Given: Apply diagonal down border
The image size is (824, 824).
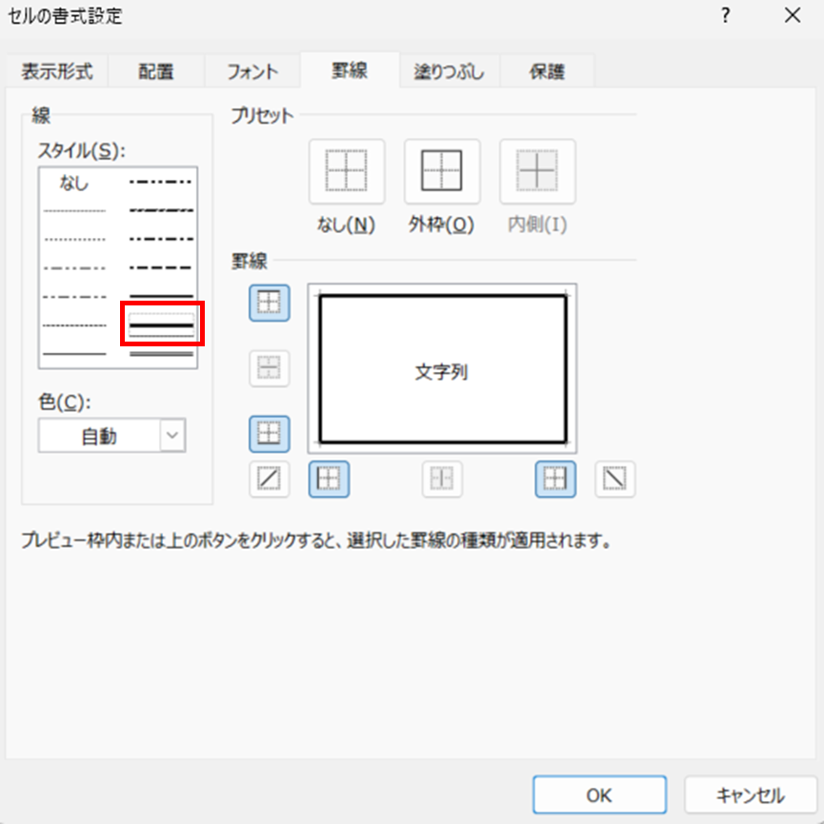Looking at the screenshot, I should [x=615, y=480].
